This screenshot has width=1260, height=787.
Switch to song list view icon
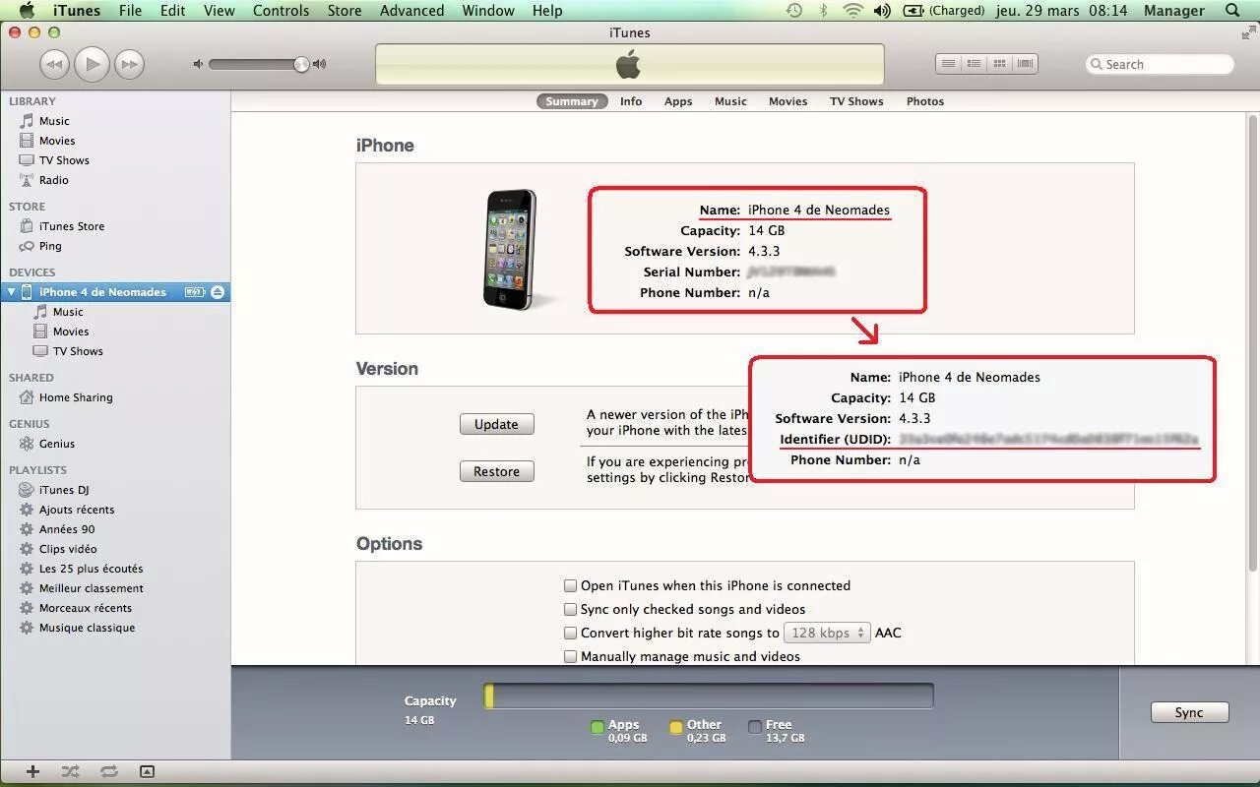948,64
